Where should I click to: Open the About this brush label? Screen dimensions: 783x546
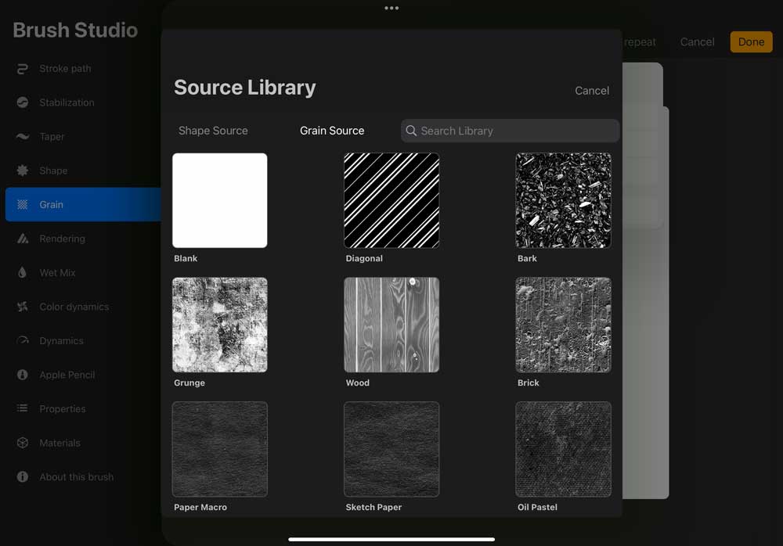77,476
